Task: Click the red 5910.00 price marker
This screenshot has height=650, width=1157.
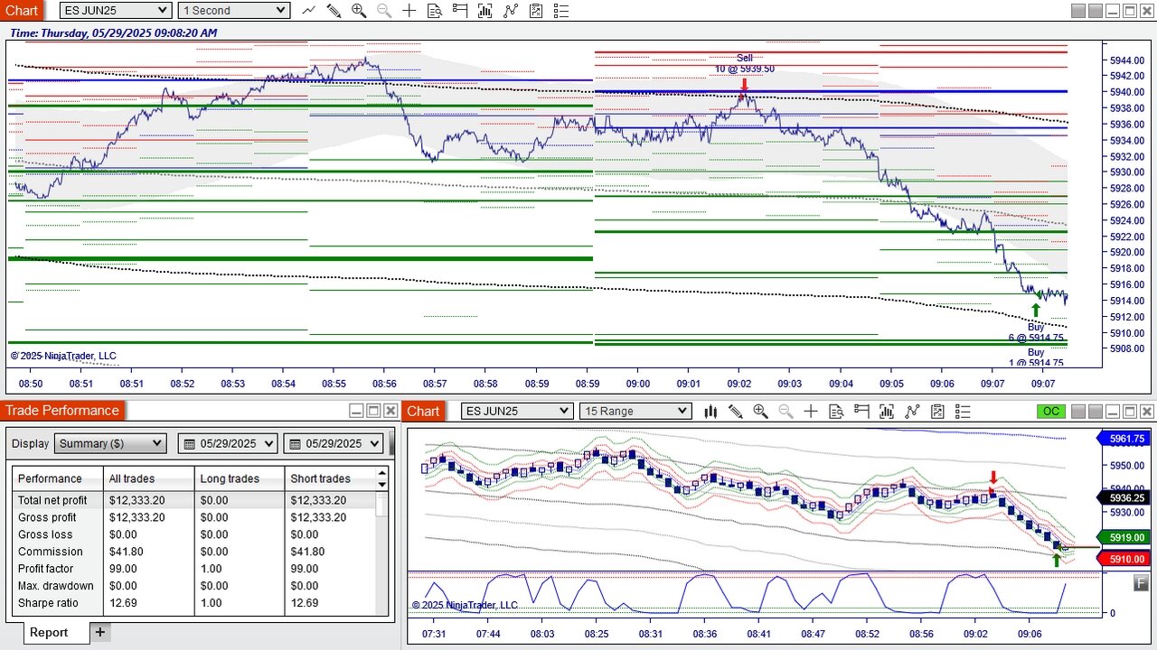Action: [1122, 559]
